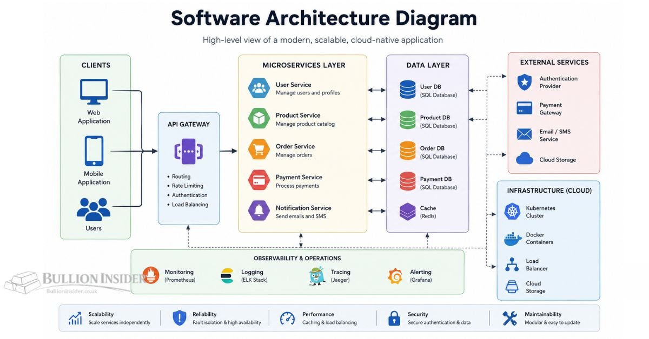Screen dimensions: 649x339
Task: Select the Payment Service card icon
Action: pyautogui.click(x=259, y=180)
